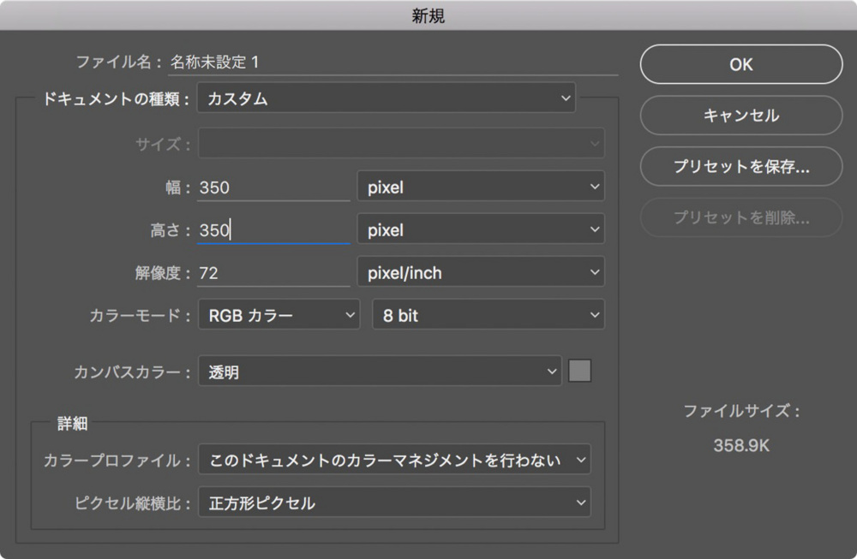The height and width of the screenshot is (559, 857).
Task: Open the ドキュメントの種類 dropdown showing カスタム
Action: click(386, 98)
